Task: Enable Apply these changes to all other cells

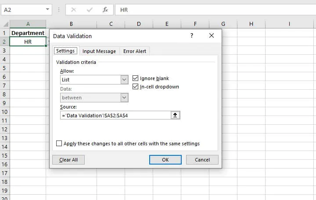Action: tap(59, 143)
